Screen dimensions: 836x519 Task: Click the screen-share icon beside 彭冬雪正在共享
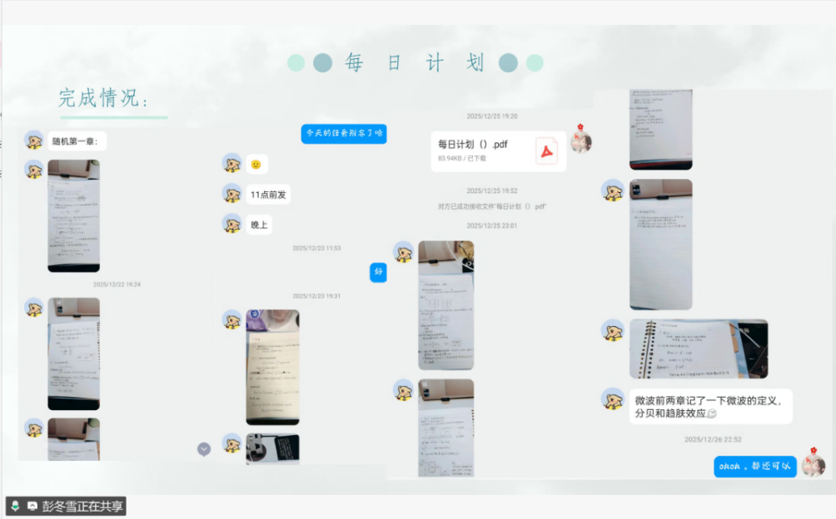[32, 506]
